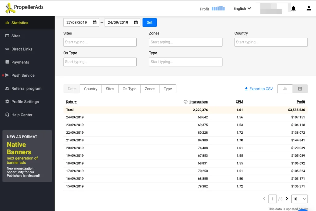316x211 pixels.
Task: Click the Profit indicator bars
Action: click(218, 9)
